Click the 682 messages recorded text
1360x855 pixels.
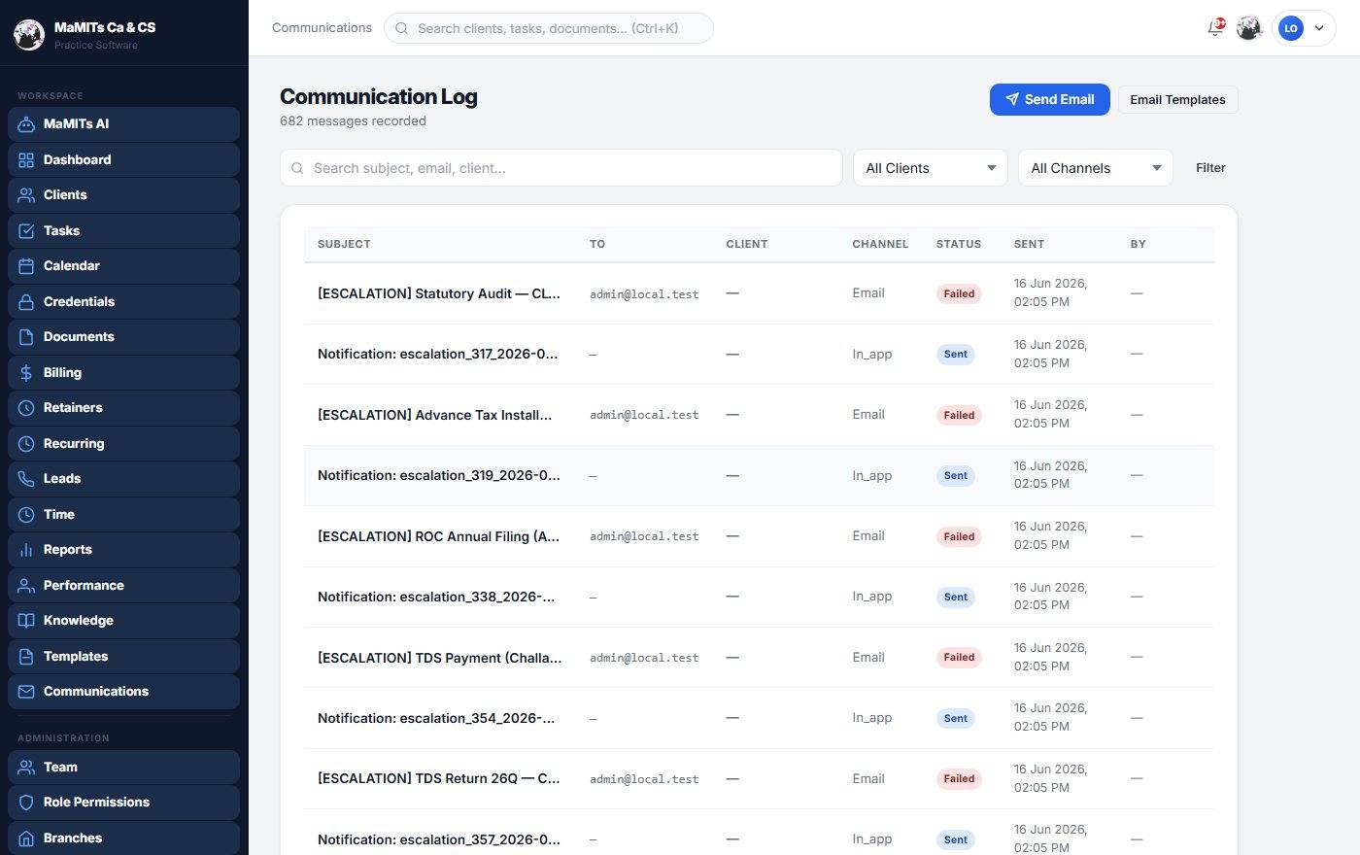pos(353,121)
